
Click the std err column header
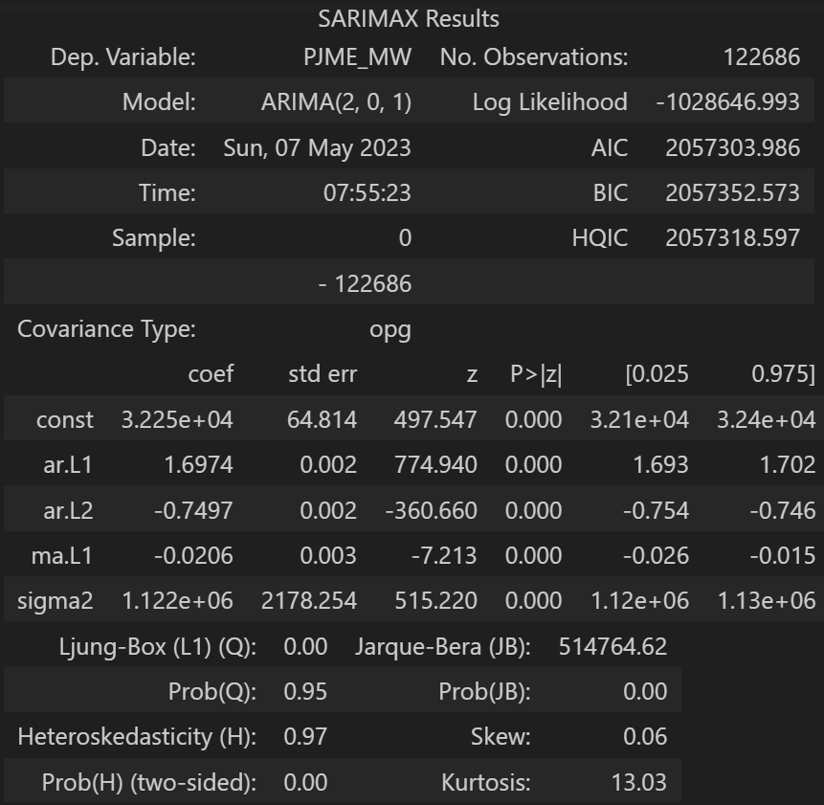coord(323,374)
